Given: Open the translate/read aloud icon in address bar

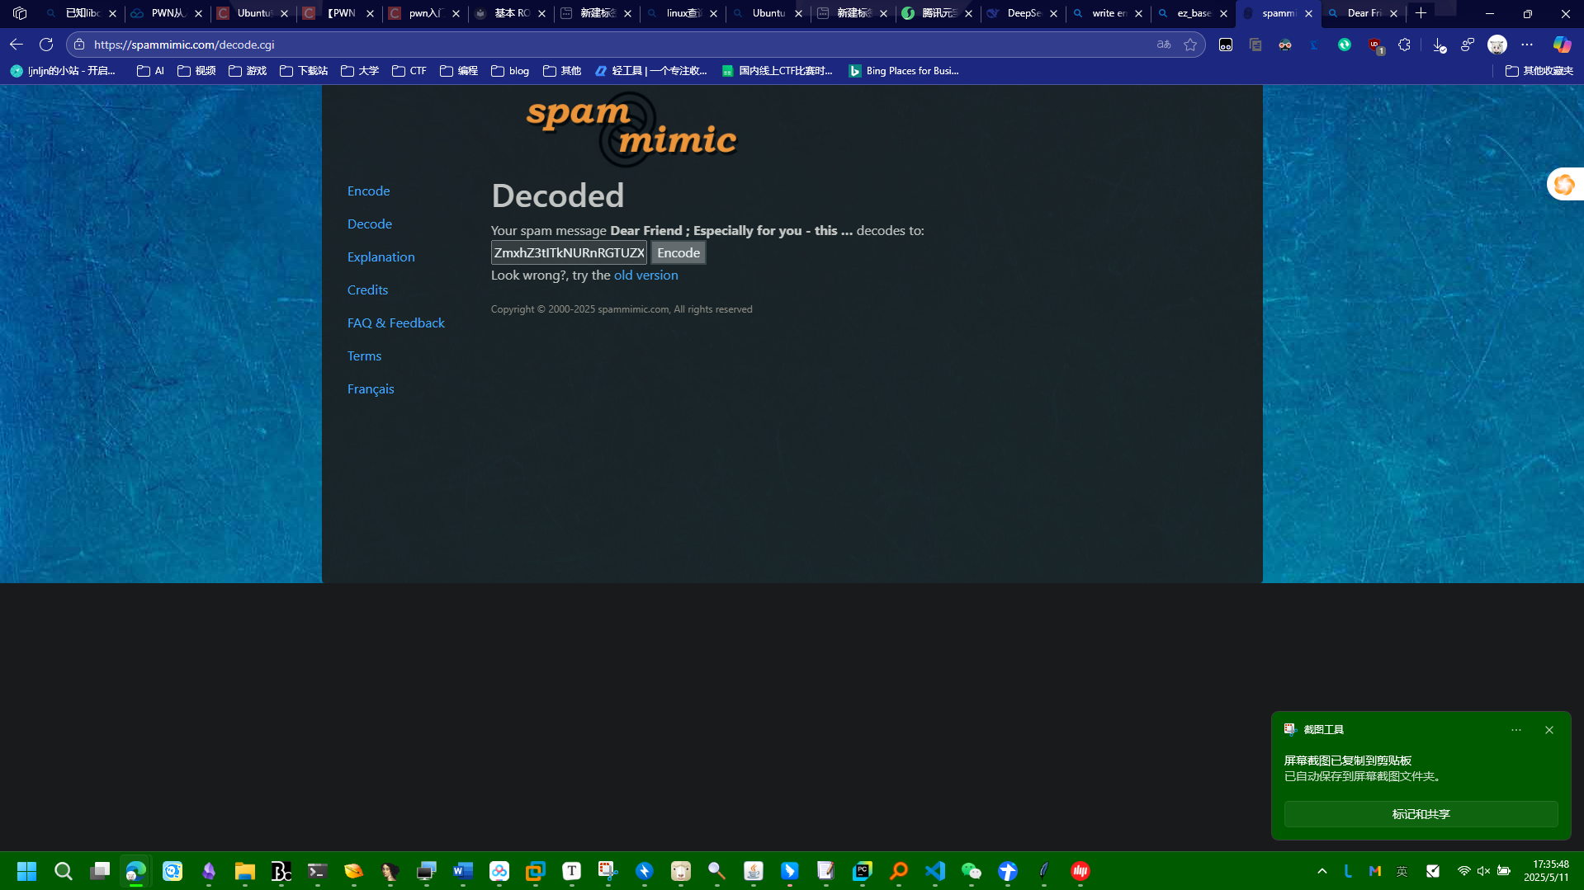Looking at the screenshot, I should coord(1164,45).
